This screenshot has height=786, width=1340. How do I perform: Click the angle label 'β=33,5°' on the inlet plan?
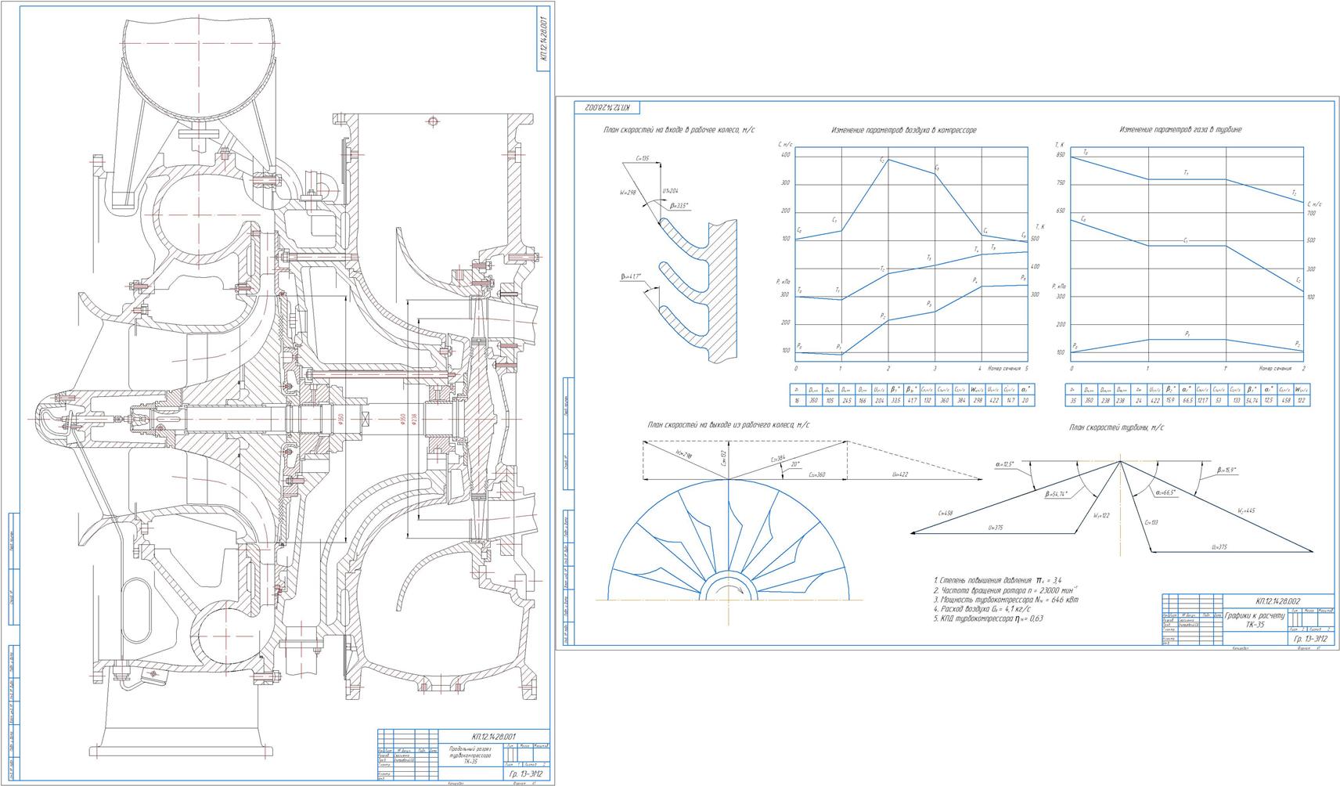[678, 206]
